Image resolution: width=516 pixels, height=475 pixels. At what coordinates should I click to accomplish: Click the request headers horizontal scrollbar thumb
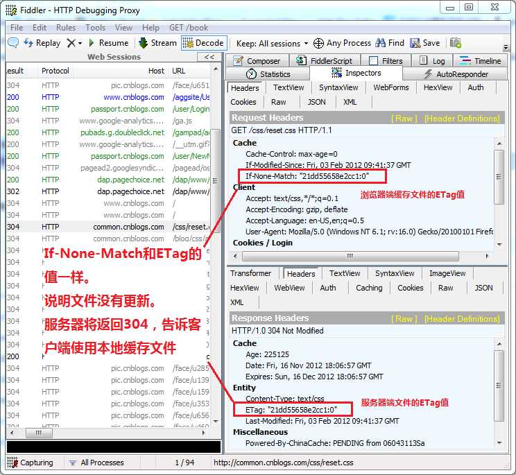pos(350,256)
